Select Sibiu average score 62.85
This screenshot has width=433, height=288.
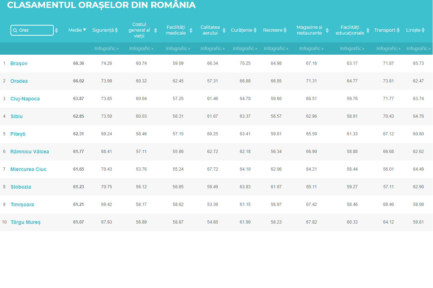(79, 116)
